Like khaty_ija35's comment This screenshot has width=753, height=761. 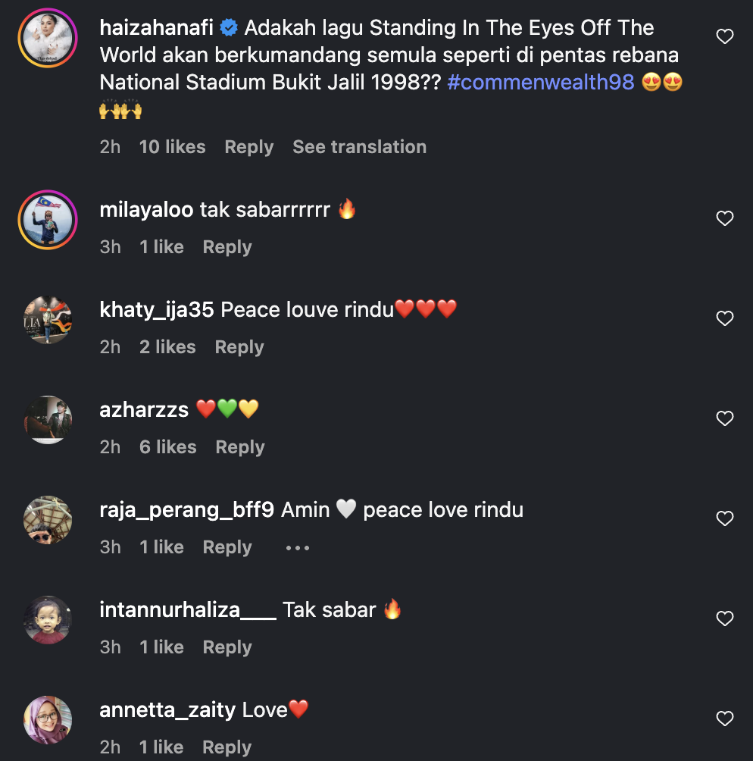tap(725, 318)
